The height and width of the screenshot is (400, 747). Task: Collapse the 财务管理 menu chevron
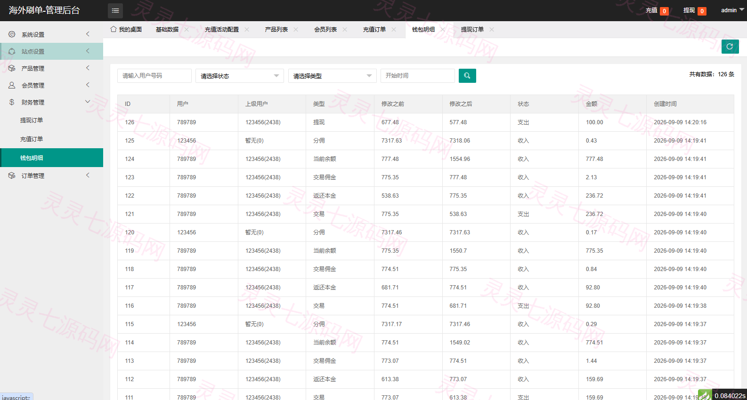click(88, 102)
